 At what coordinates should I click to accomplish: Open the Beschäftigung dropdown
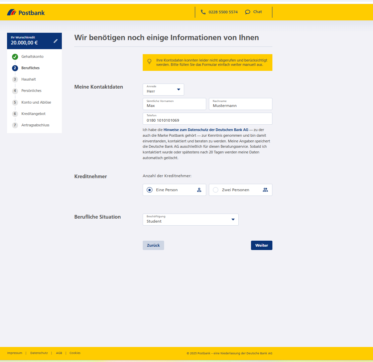pyautogui.click(x=191, y=220)
